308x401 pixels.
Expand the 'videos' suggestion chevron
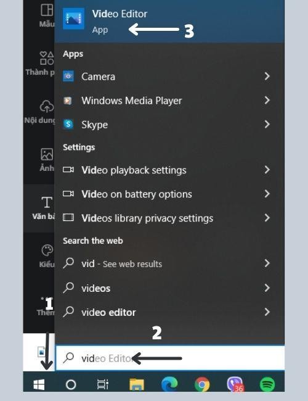point(267,287)
